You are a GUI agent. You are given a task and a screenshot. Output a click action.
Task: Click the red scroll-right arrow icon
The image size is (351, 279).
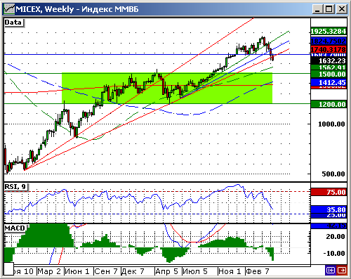[x=342, y=271]
